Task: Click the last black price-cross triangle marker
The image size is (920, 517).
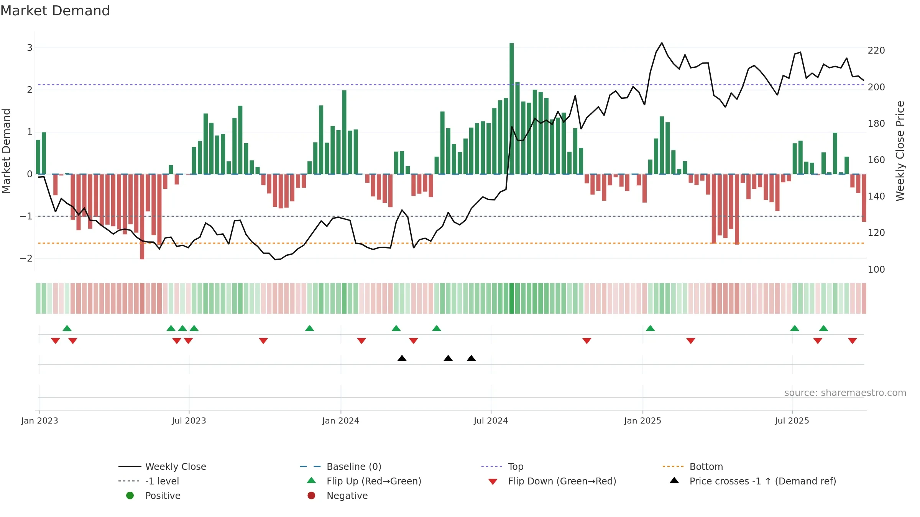Action: [472, 358]
